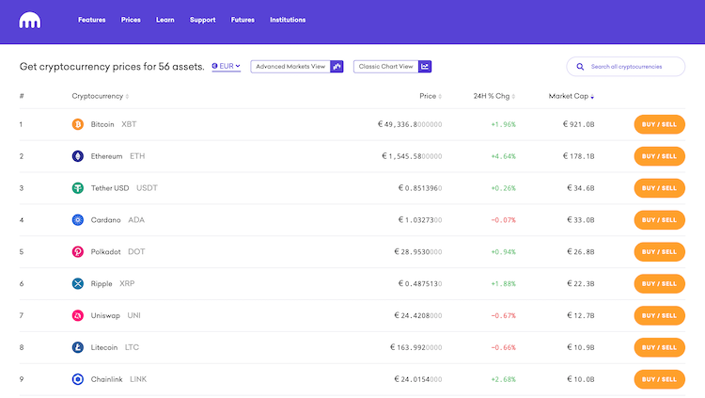Select the Ripple price €0.487513

(420, 283)
